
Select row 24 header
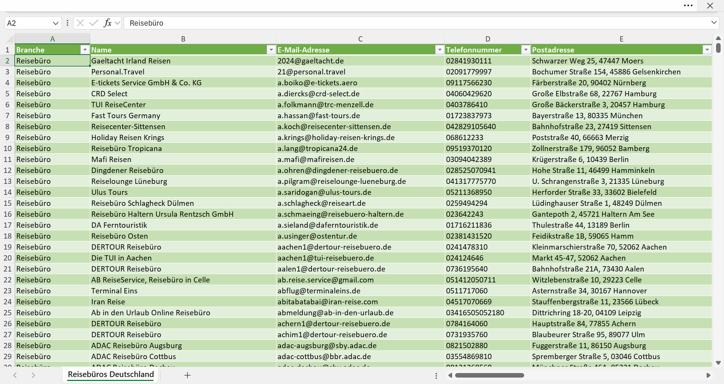[7, 302]
